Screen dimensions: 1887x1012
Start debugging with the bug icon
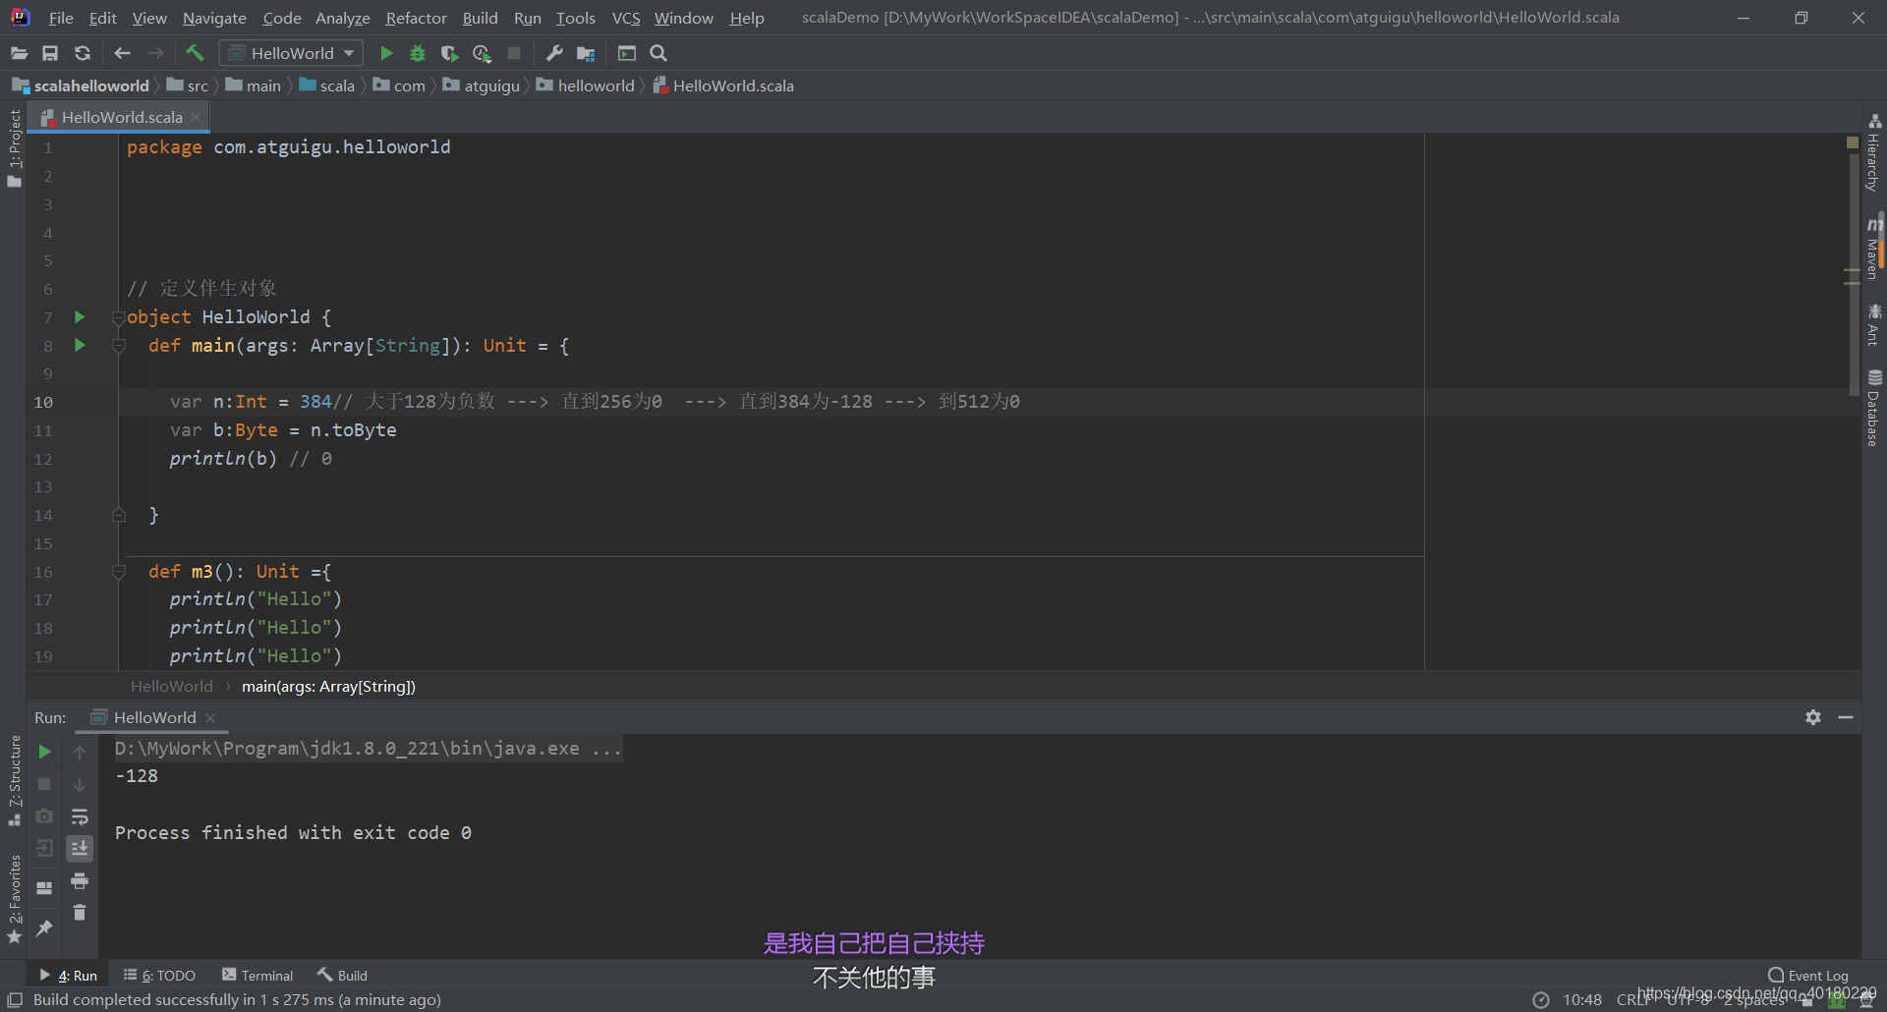418,53
